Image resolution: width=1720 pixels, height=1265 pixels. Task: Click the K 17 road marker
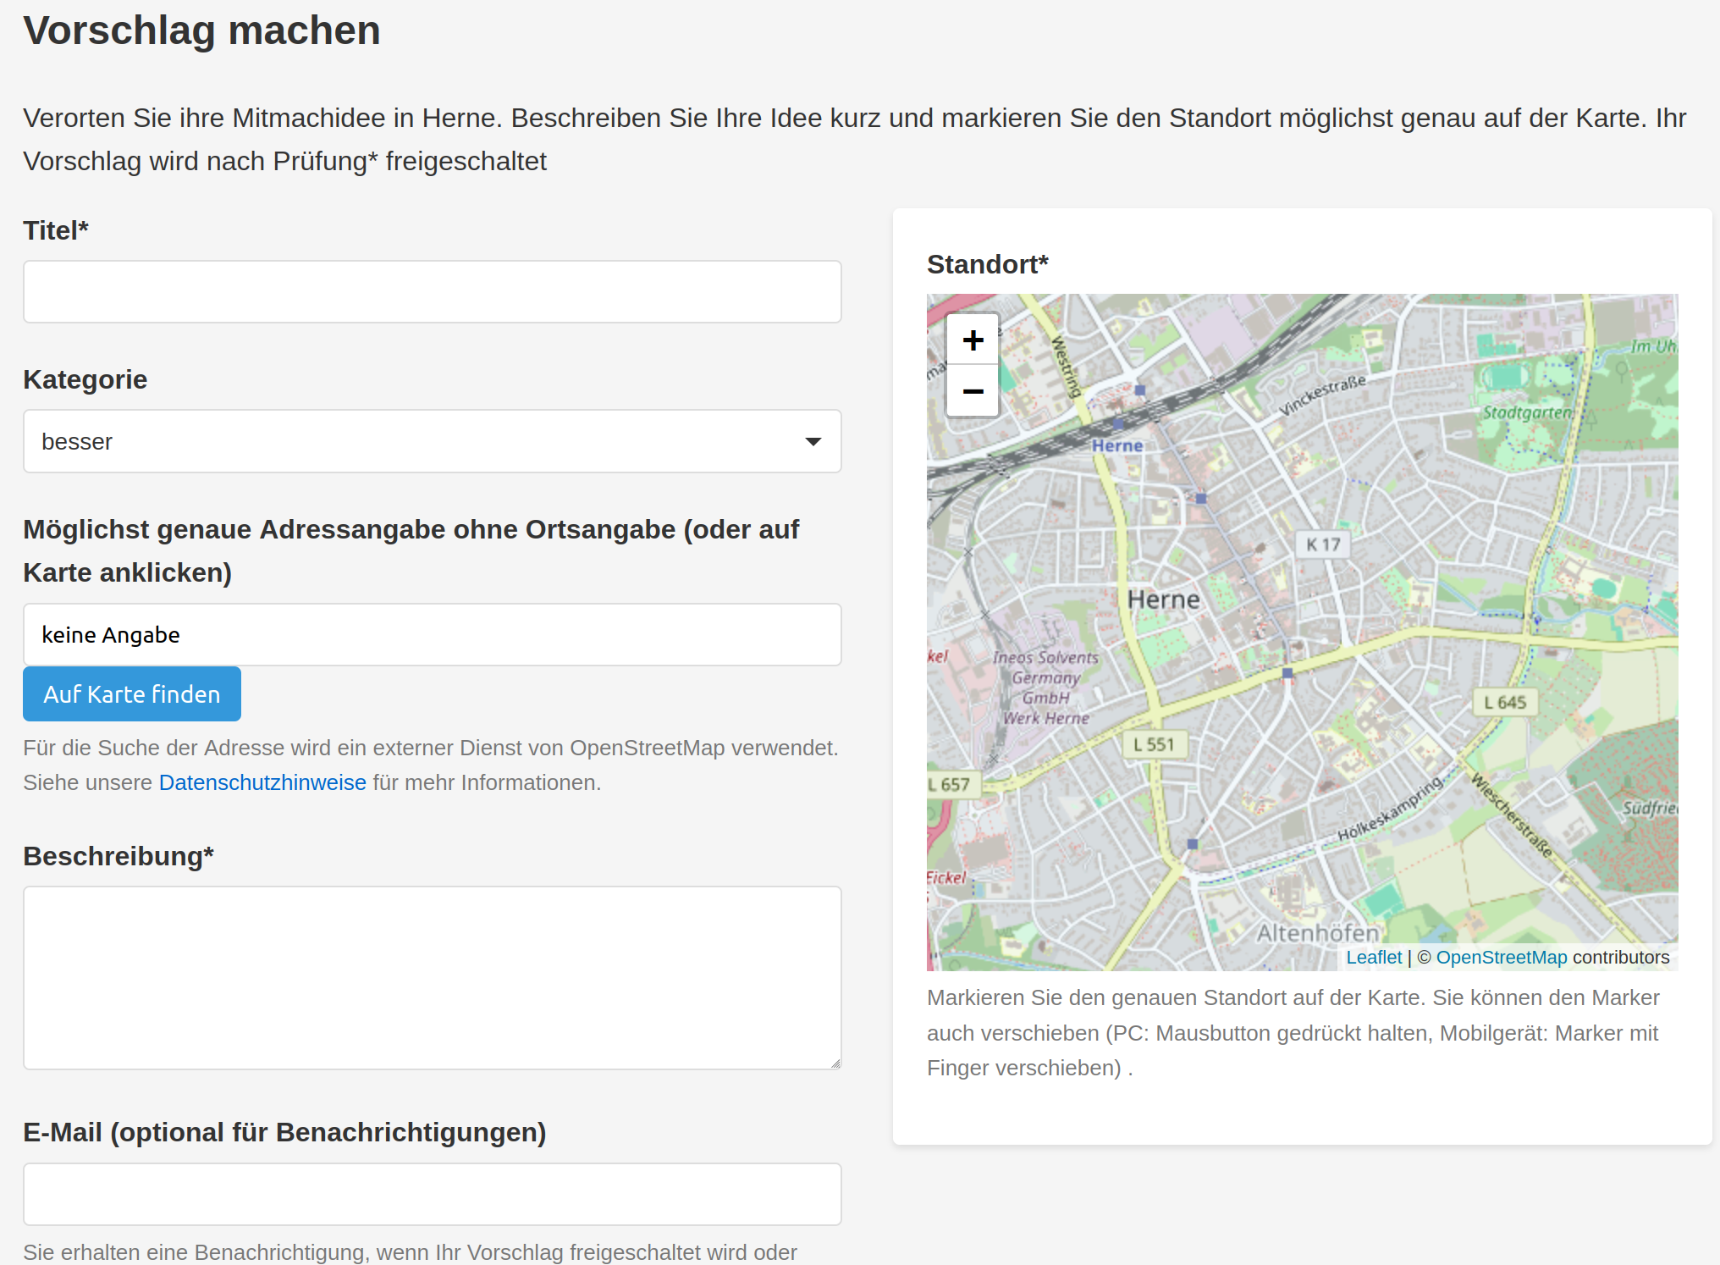pyautogui.click(x=1322, y=544)
